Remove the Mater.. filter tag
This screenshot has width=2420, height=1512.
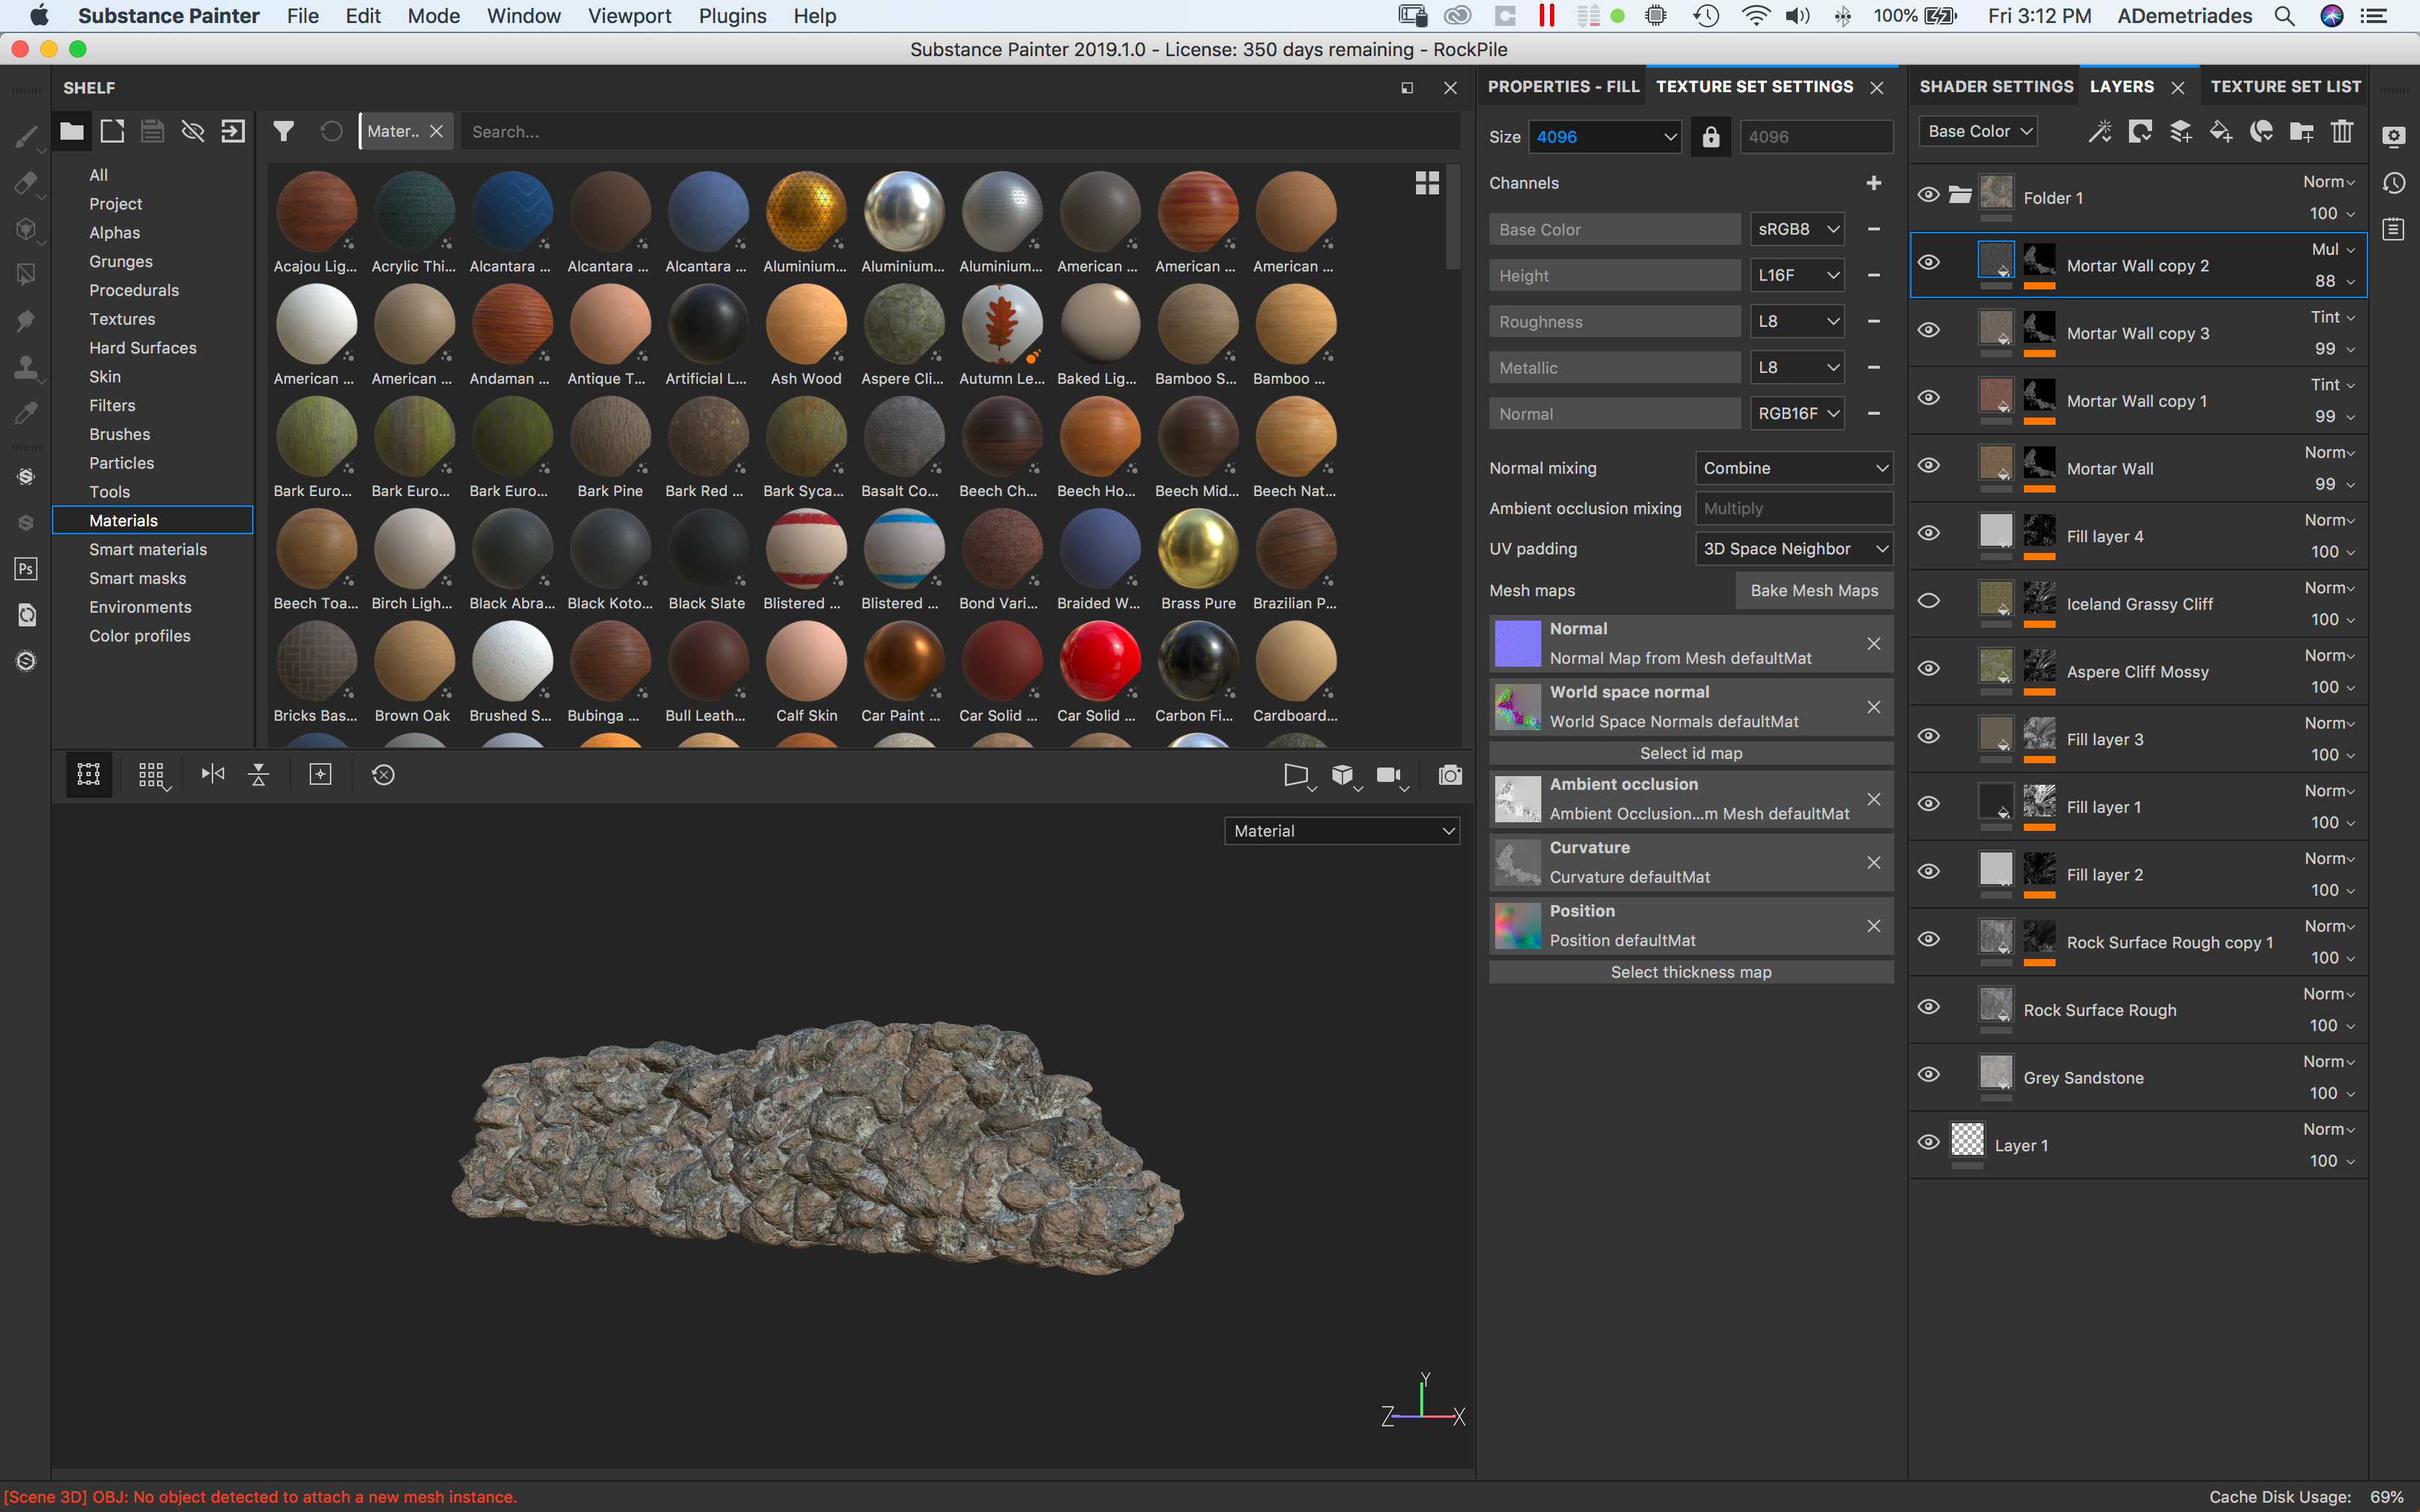tap(437, 131)
